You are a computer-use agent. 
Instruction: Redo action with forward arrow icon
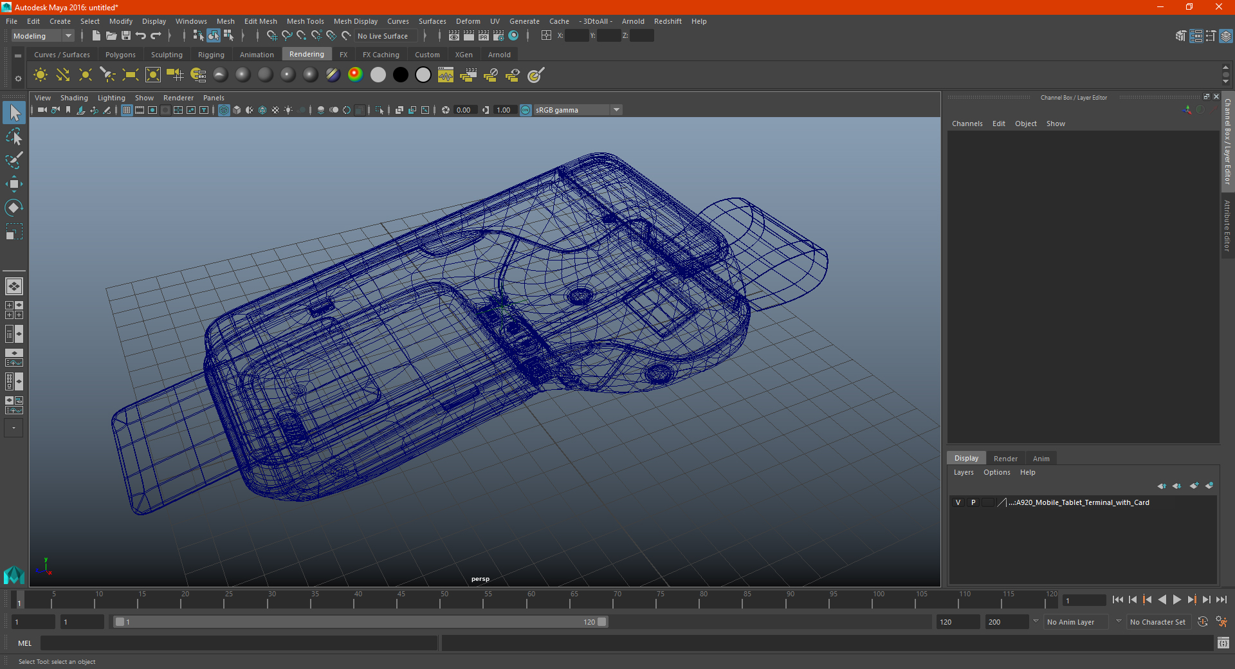[156, 36]
